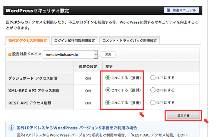The height and width of the screenshot is (137, 217).
Task: Click the REST API アクセス制限 row label
Action: pos(30,103)
